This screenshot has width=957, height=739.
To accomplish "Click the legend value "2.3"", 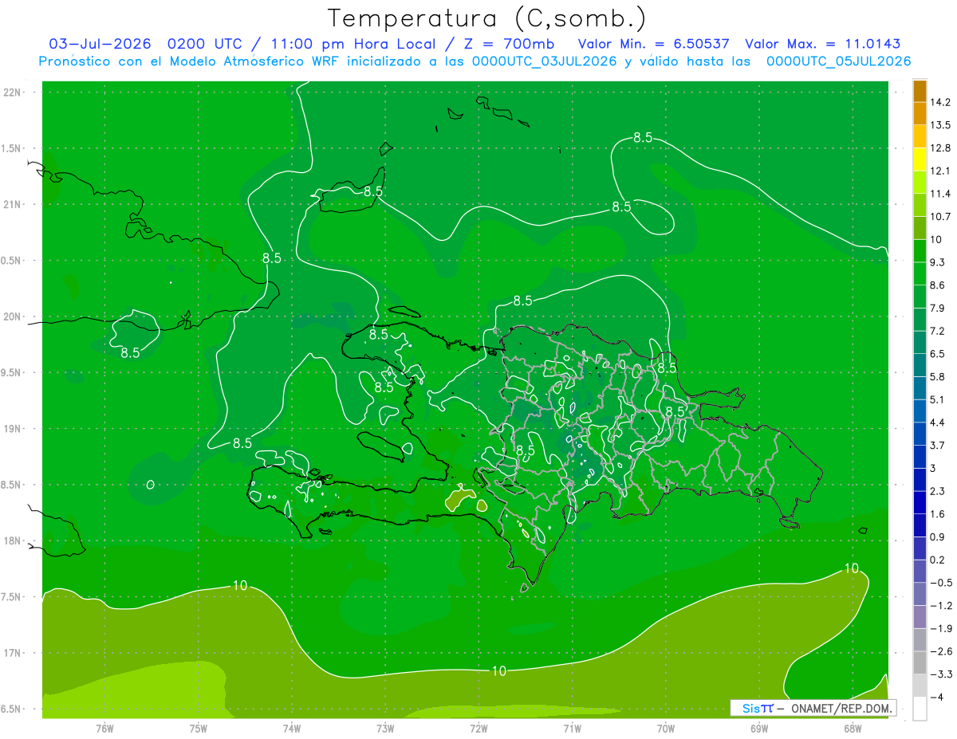I will click(938, 491).
